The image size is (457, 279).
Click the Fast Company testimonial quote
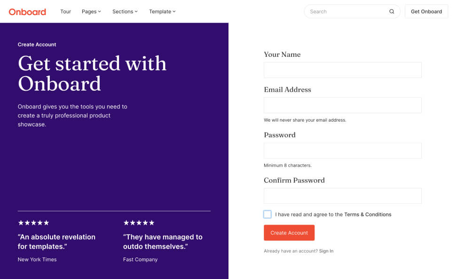pyautogui.click(x=163, y=241)
